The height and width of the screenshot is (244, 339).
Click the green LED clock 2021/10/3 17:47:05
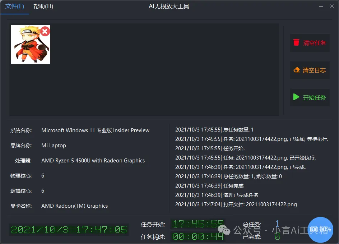tap(69, 230)
